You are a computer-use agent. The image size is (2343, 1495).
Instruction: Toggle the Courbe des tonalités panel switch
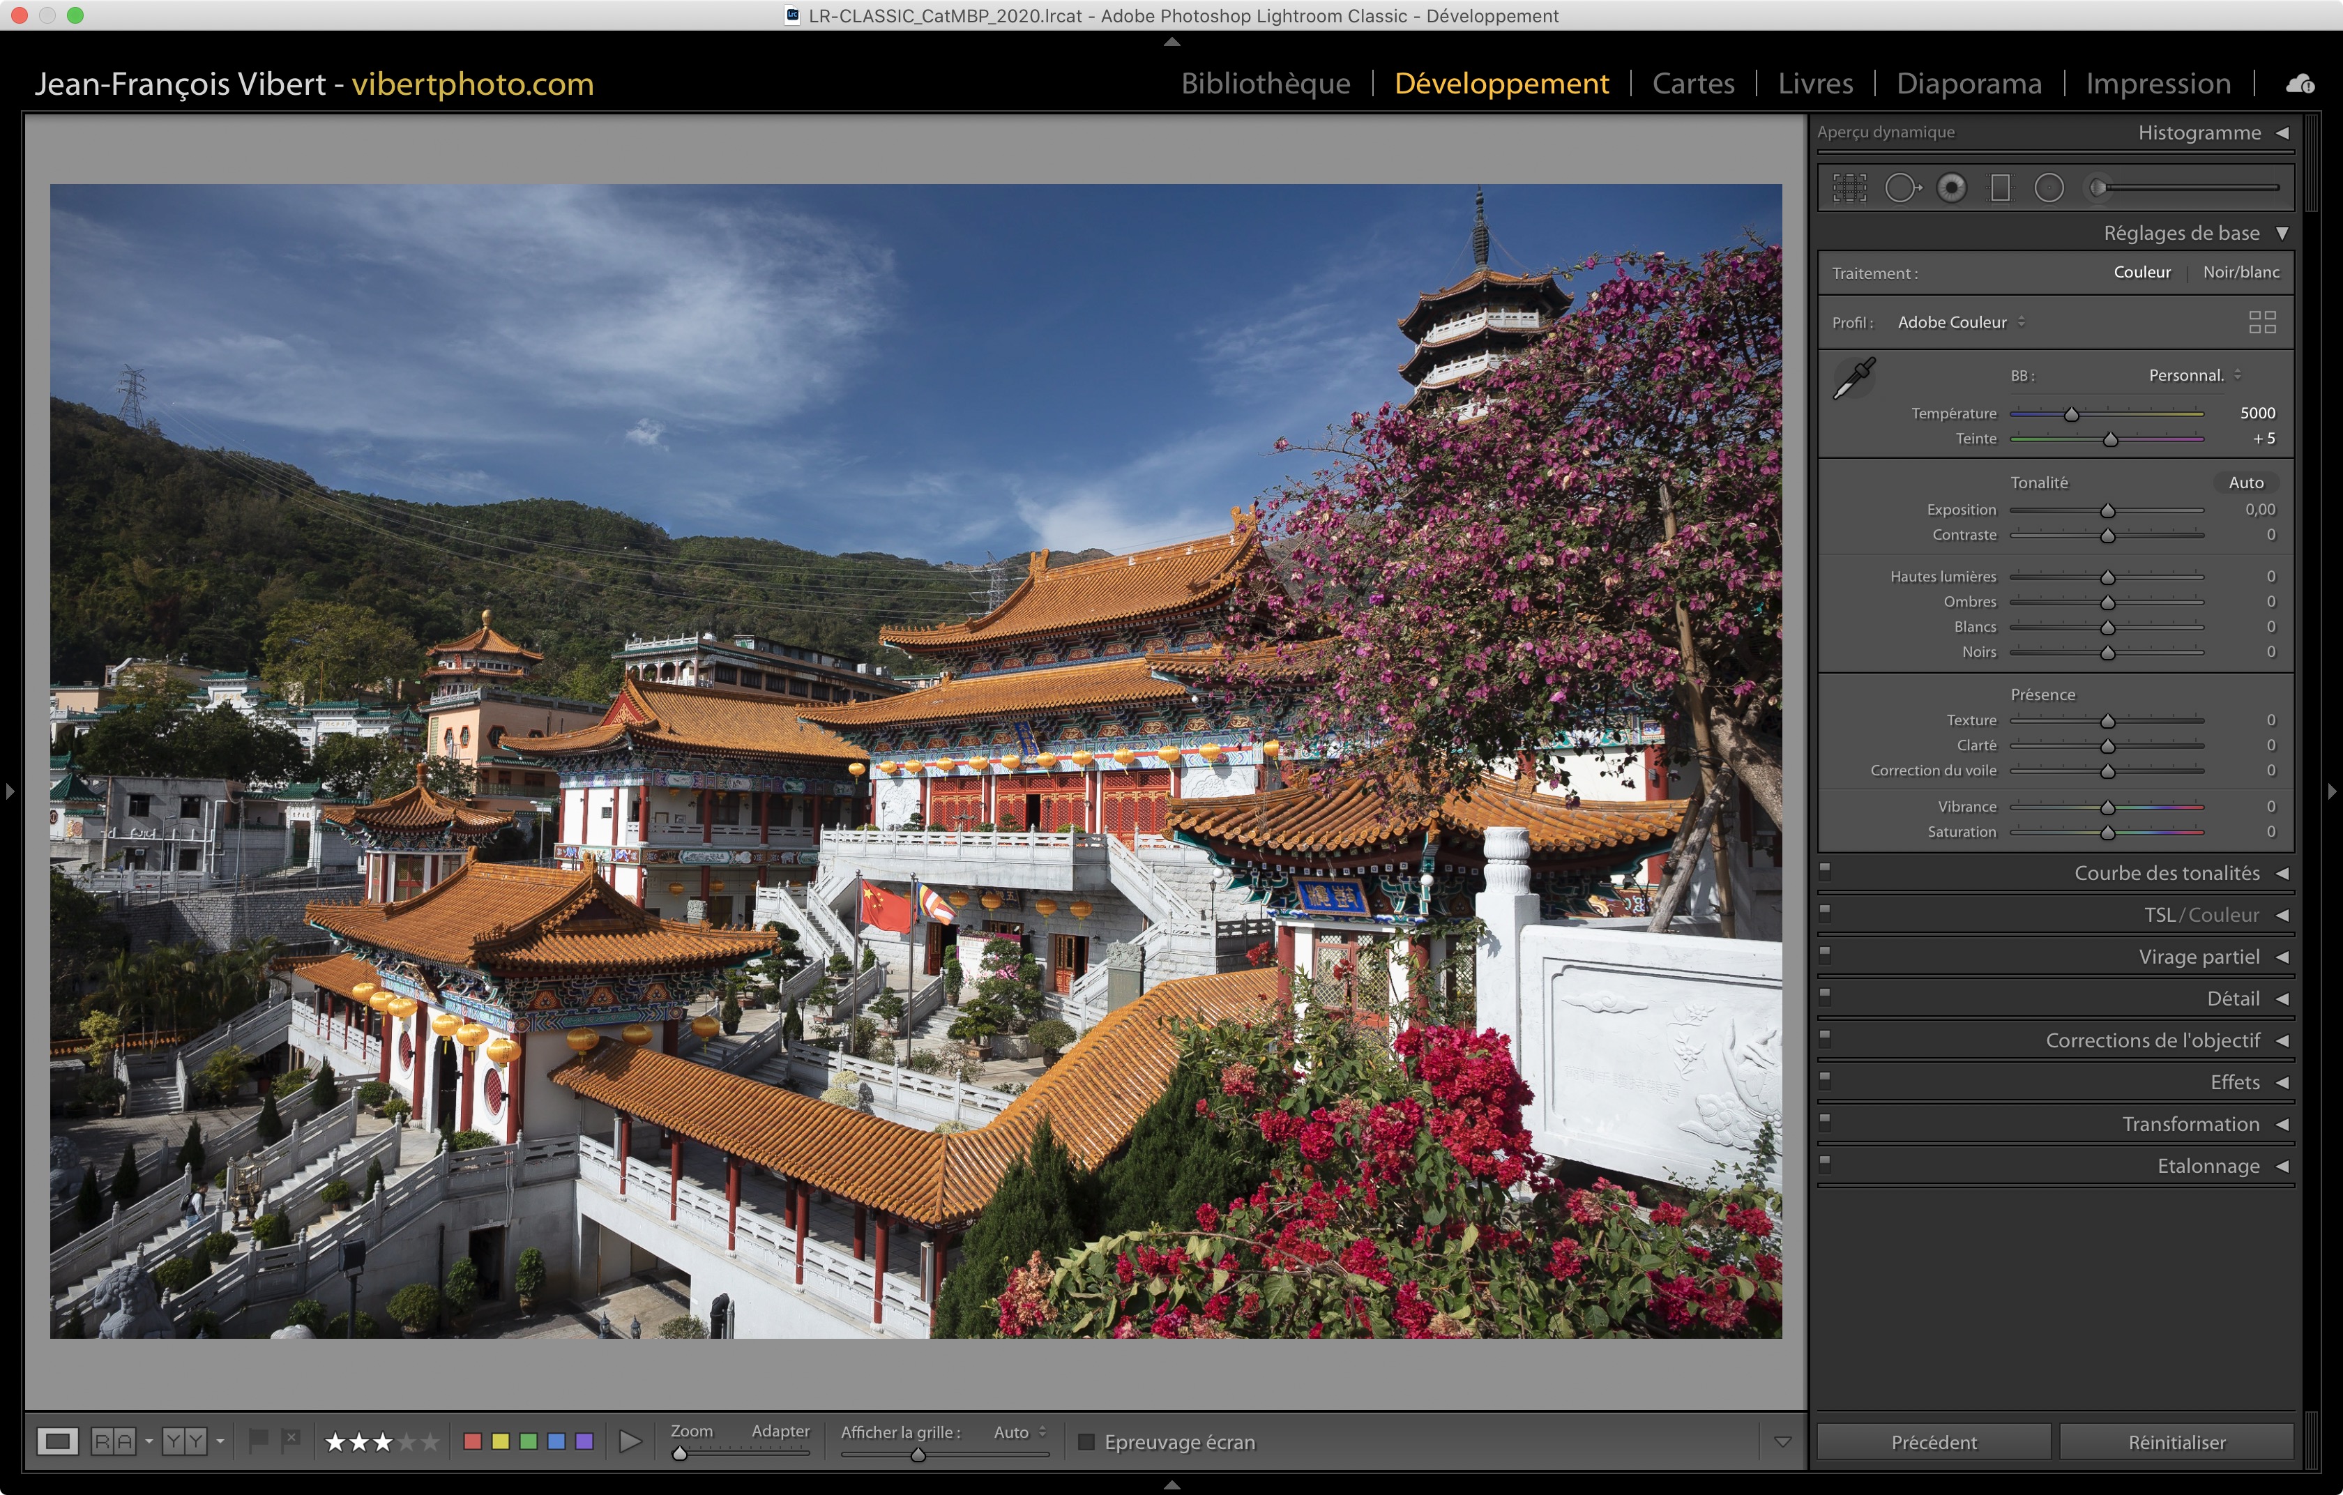pos(1826,872)
